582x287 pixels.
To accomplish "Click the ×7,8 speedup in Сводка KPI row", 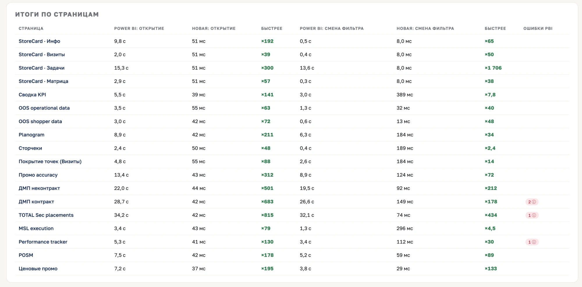I will click(490, 95).
